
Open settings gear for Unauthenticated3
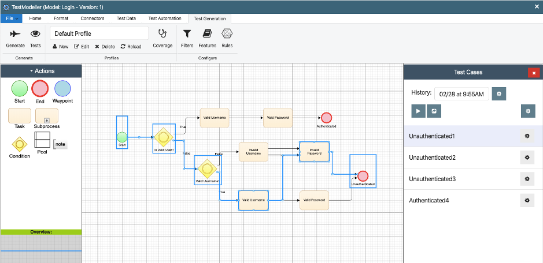click(x=527, y=179)
